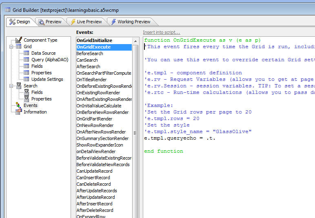
Task: Select Data Source tree item
Action: (x=43, y=53)
